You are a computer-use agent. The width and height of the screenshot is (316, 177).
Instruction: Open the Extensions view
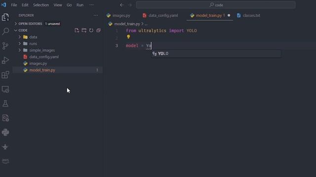5,75
